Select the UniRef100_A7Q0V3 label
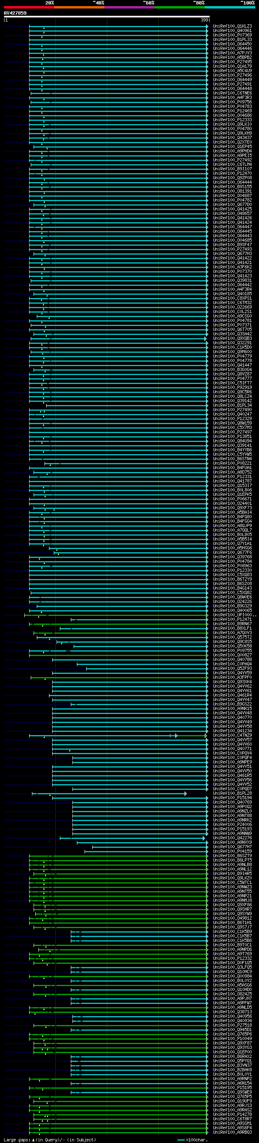Image resolution: width=259 pixels, height=1143 pixels. 232,633
